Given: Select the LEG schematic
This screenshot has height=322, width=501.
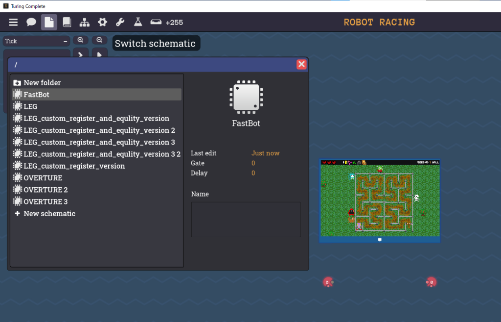Looking at the screenshot, I should (30, 106).
